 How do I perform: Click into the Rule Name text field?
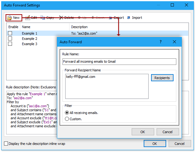click(x=119, y=61)
